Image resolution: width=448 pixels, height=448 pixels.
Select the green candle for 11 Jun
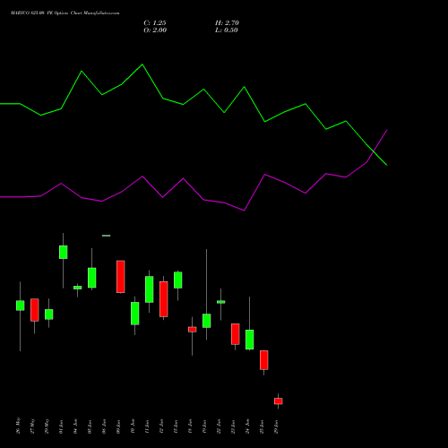pos(150,289)
